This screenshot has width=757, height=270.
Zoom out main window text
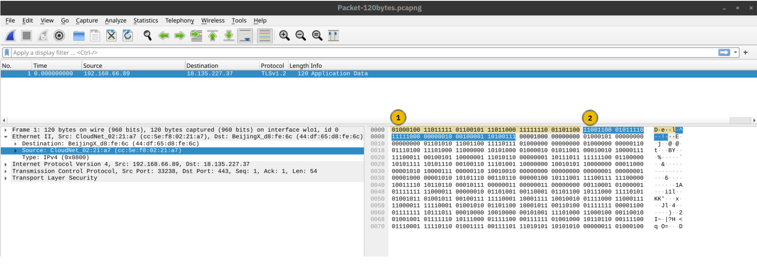[301, 36]
